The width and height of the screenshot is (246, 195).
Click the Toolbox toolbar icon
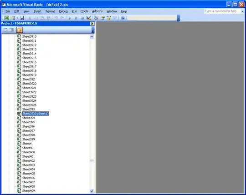115,18
